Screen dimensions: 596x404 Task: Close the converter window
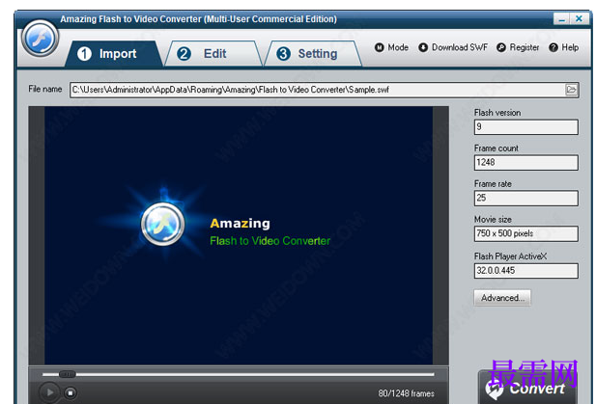click(x=579, y=18)
